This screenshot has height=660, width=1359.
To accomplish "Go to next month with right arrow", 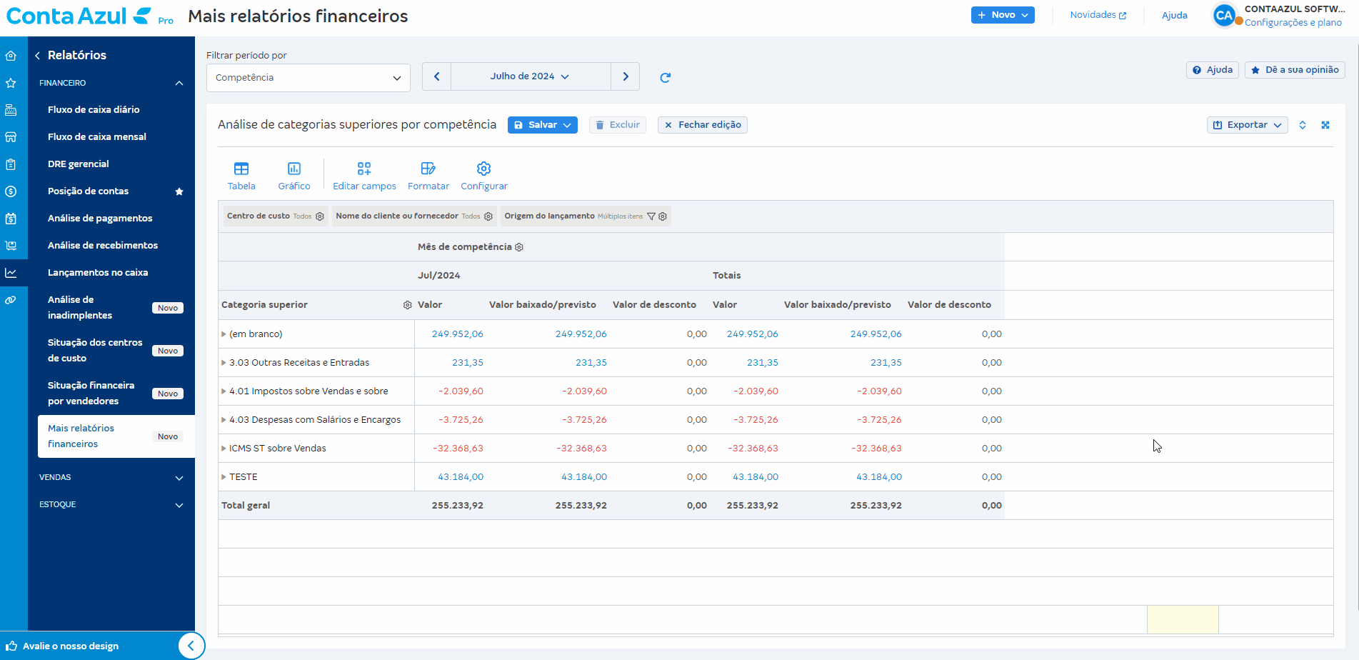I will click(626, 76).
